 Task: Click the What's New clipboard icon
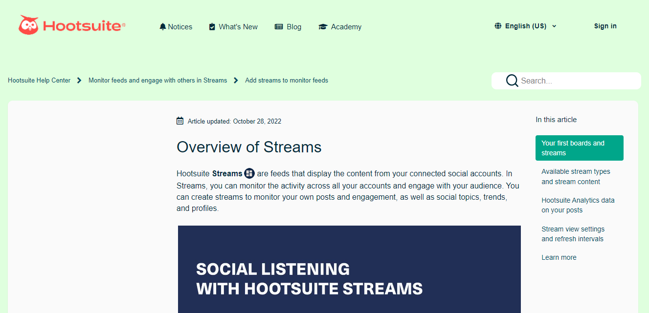[x=212, y=27]
